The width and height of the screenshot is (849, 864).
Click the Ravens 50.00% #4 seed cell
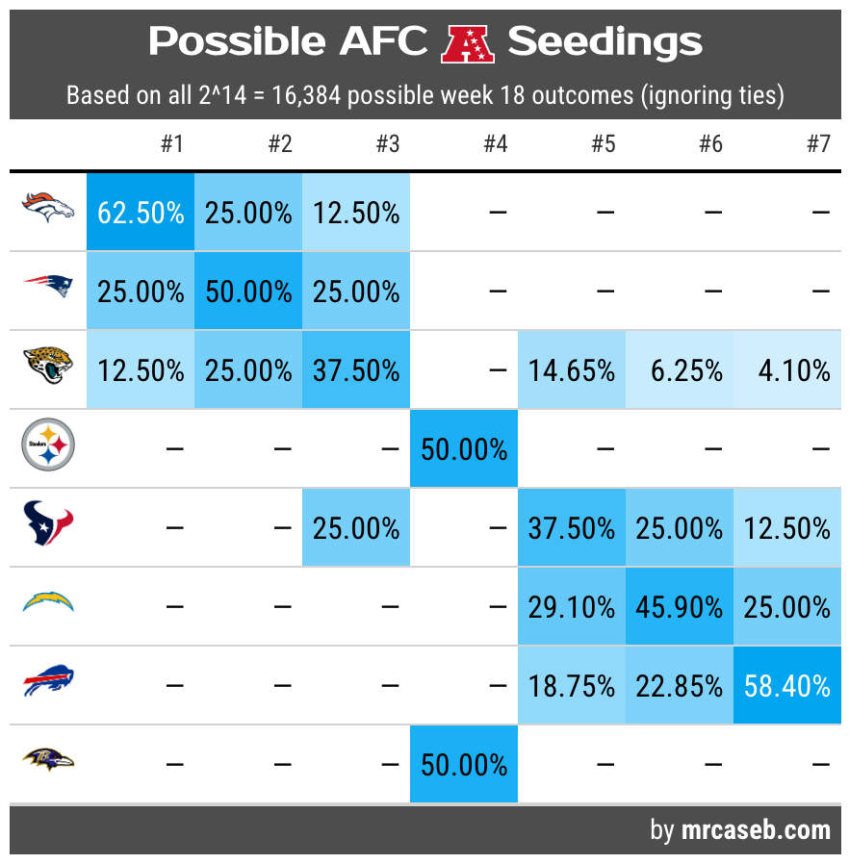tap(464, 764)
